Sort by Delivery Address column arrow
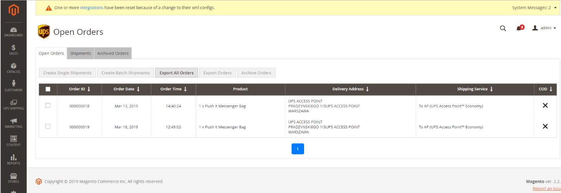This screenshot has width=561, height=193. pos(367,89)
